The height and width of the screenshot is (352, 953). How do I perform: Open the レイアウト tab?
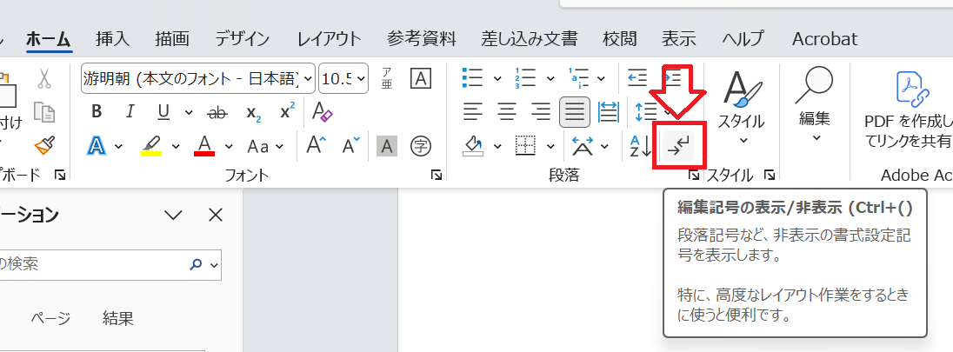[329, 39]
